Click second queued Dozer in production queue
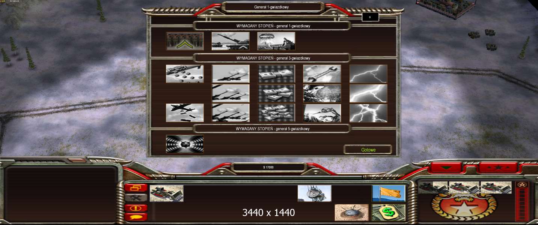The width and height of the screenshot is (538, 225). click(464, 187)
